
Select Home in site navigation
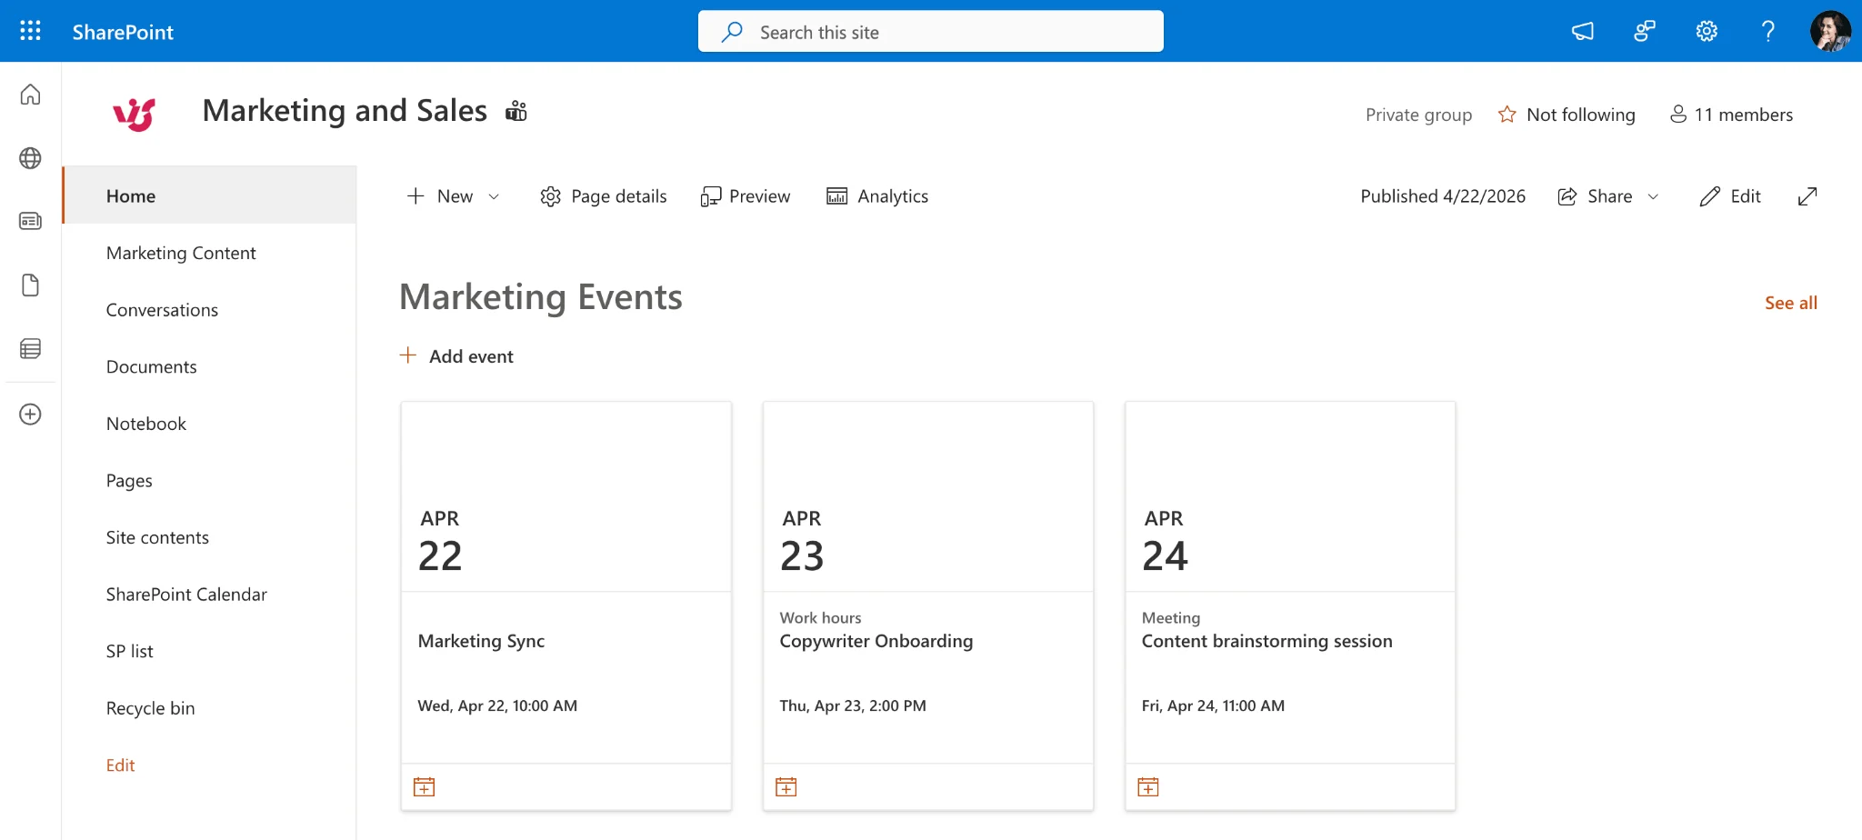[x=209, y=195]
